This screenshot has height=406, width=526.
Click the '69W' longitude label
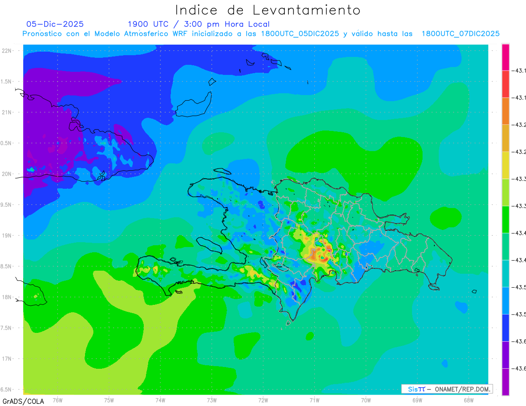[x=417, y=400]
